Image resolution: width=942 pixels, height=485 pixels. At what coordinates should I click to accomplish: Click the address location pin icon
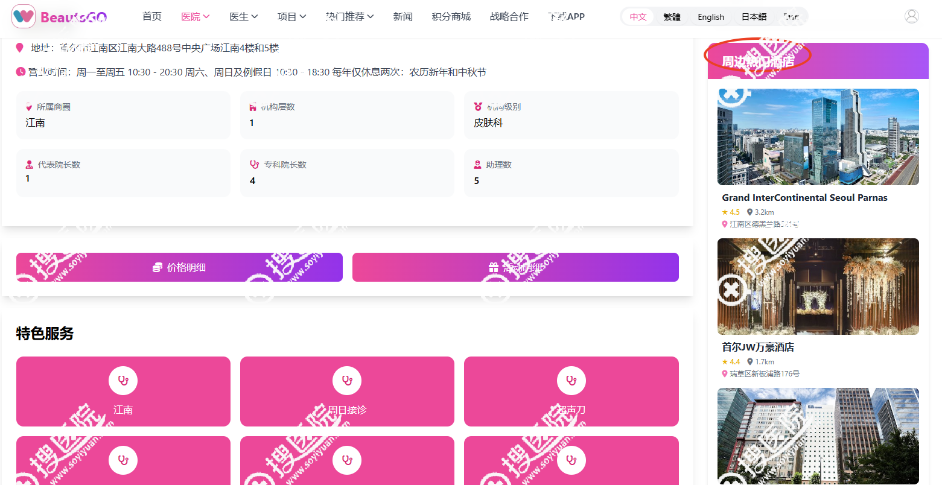(20, 48)
